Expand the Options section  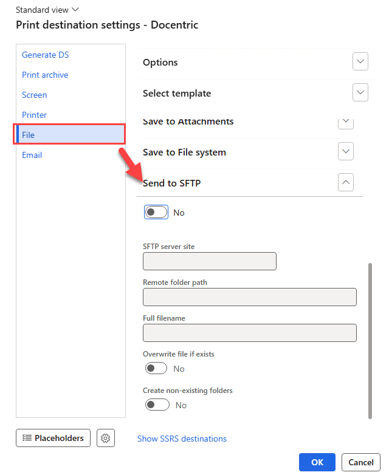(360, 62)
